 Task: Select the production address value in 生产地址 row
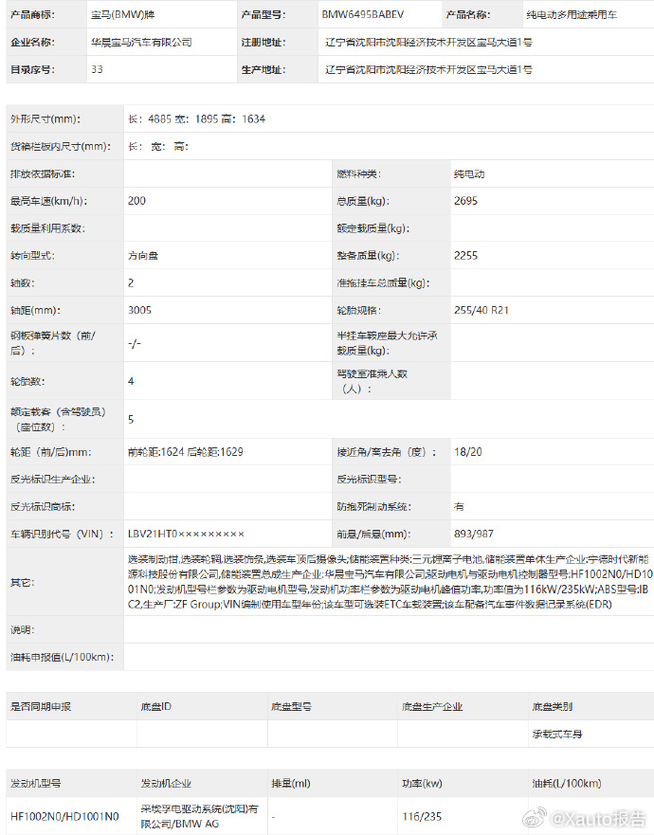pyautogui.click(x=428, y=69)
